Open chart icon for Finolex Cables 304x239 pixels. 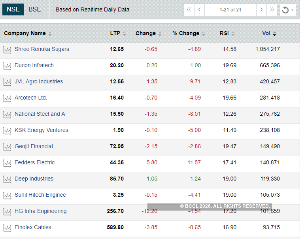point(7,228)
